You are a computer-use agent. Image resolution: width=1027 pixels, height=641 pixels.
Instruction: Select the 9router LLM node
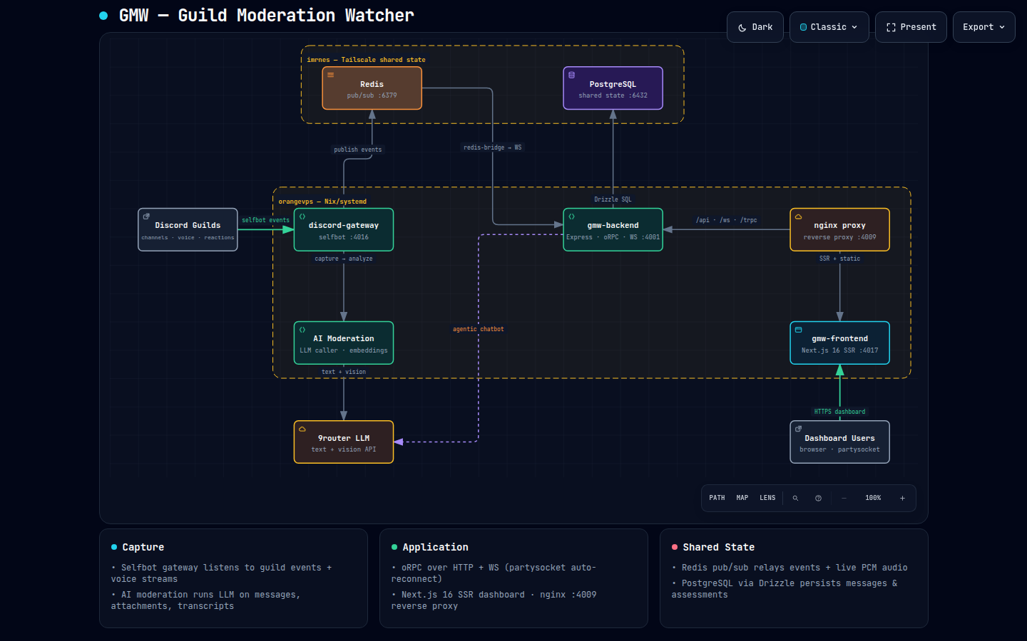coord(344,442)
